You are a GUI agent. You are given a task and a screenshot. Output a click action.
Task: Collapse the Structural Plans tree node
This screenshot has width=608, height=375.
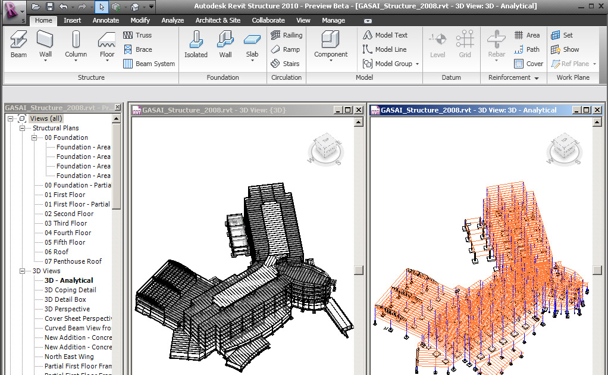coord(23,128)
